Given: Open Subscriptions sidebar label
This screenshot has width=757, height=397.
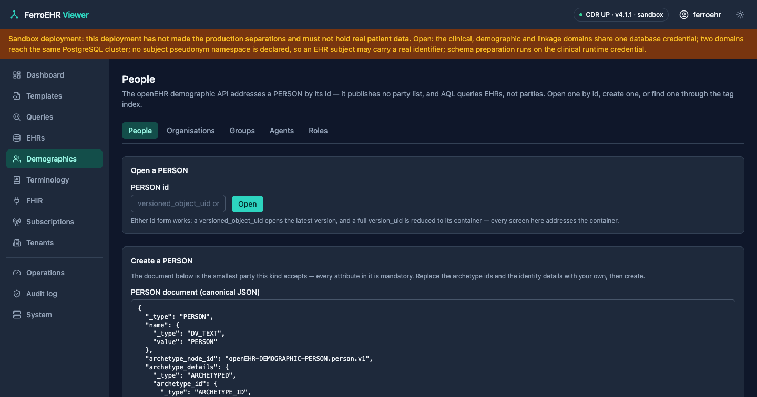Looking at the screenshot, I should tap(50, 222).
